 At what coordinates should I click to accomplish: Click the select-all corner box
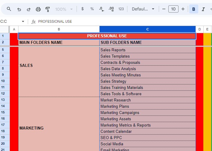(x=4, y=29)
